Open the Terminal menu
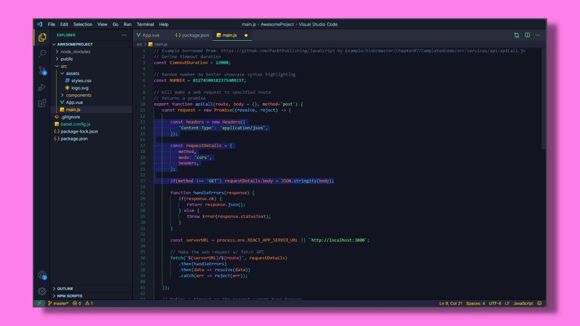Image resolution: width=580 pixels, height=326 pixels. pyautogui.click(x=145, y=24)
